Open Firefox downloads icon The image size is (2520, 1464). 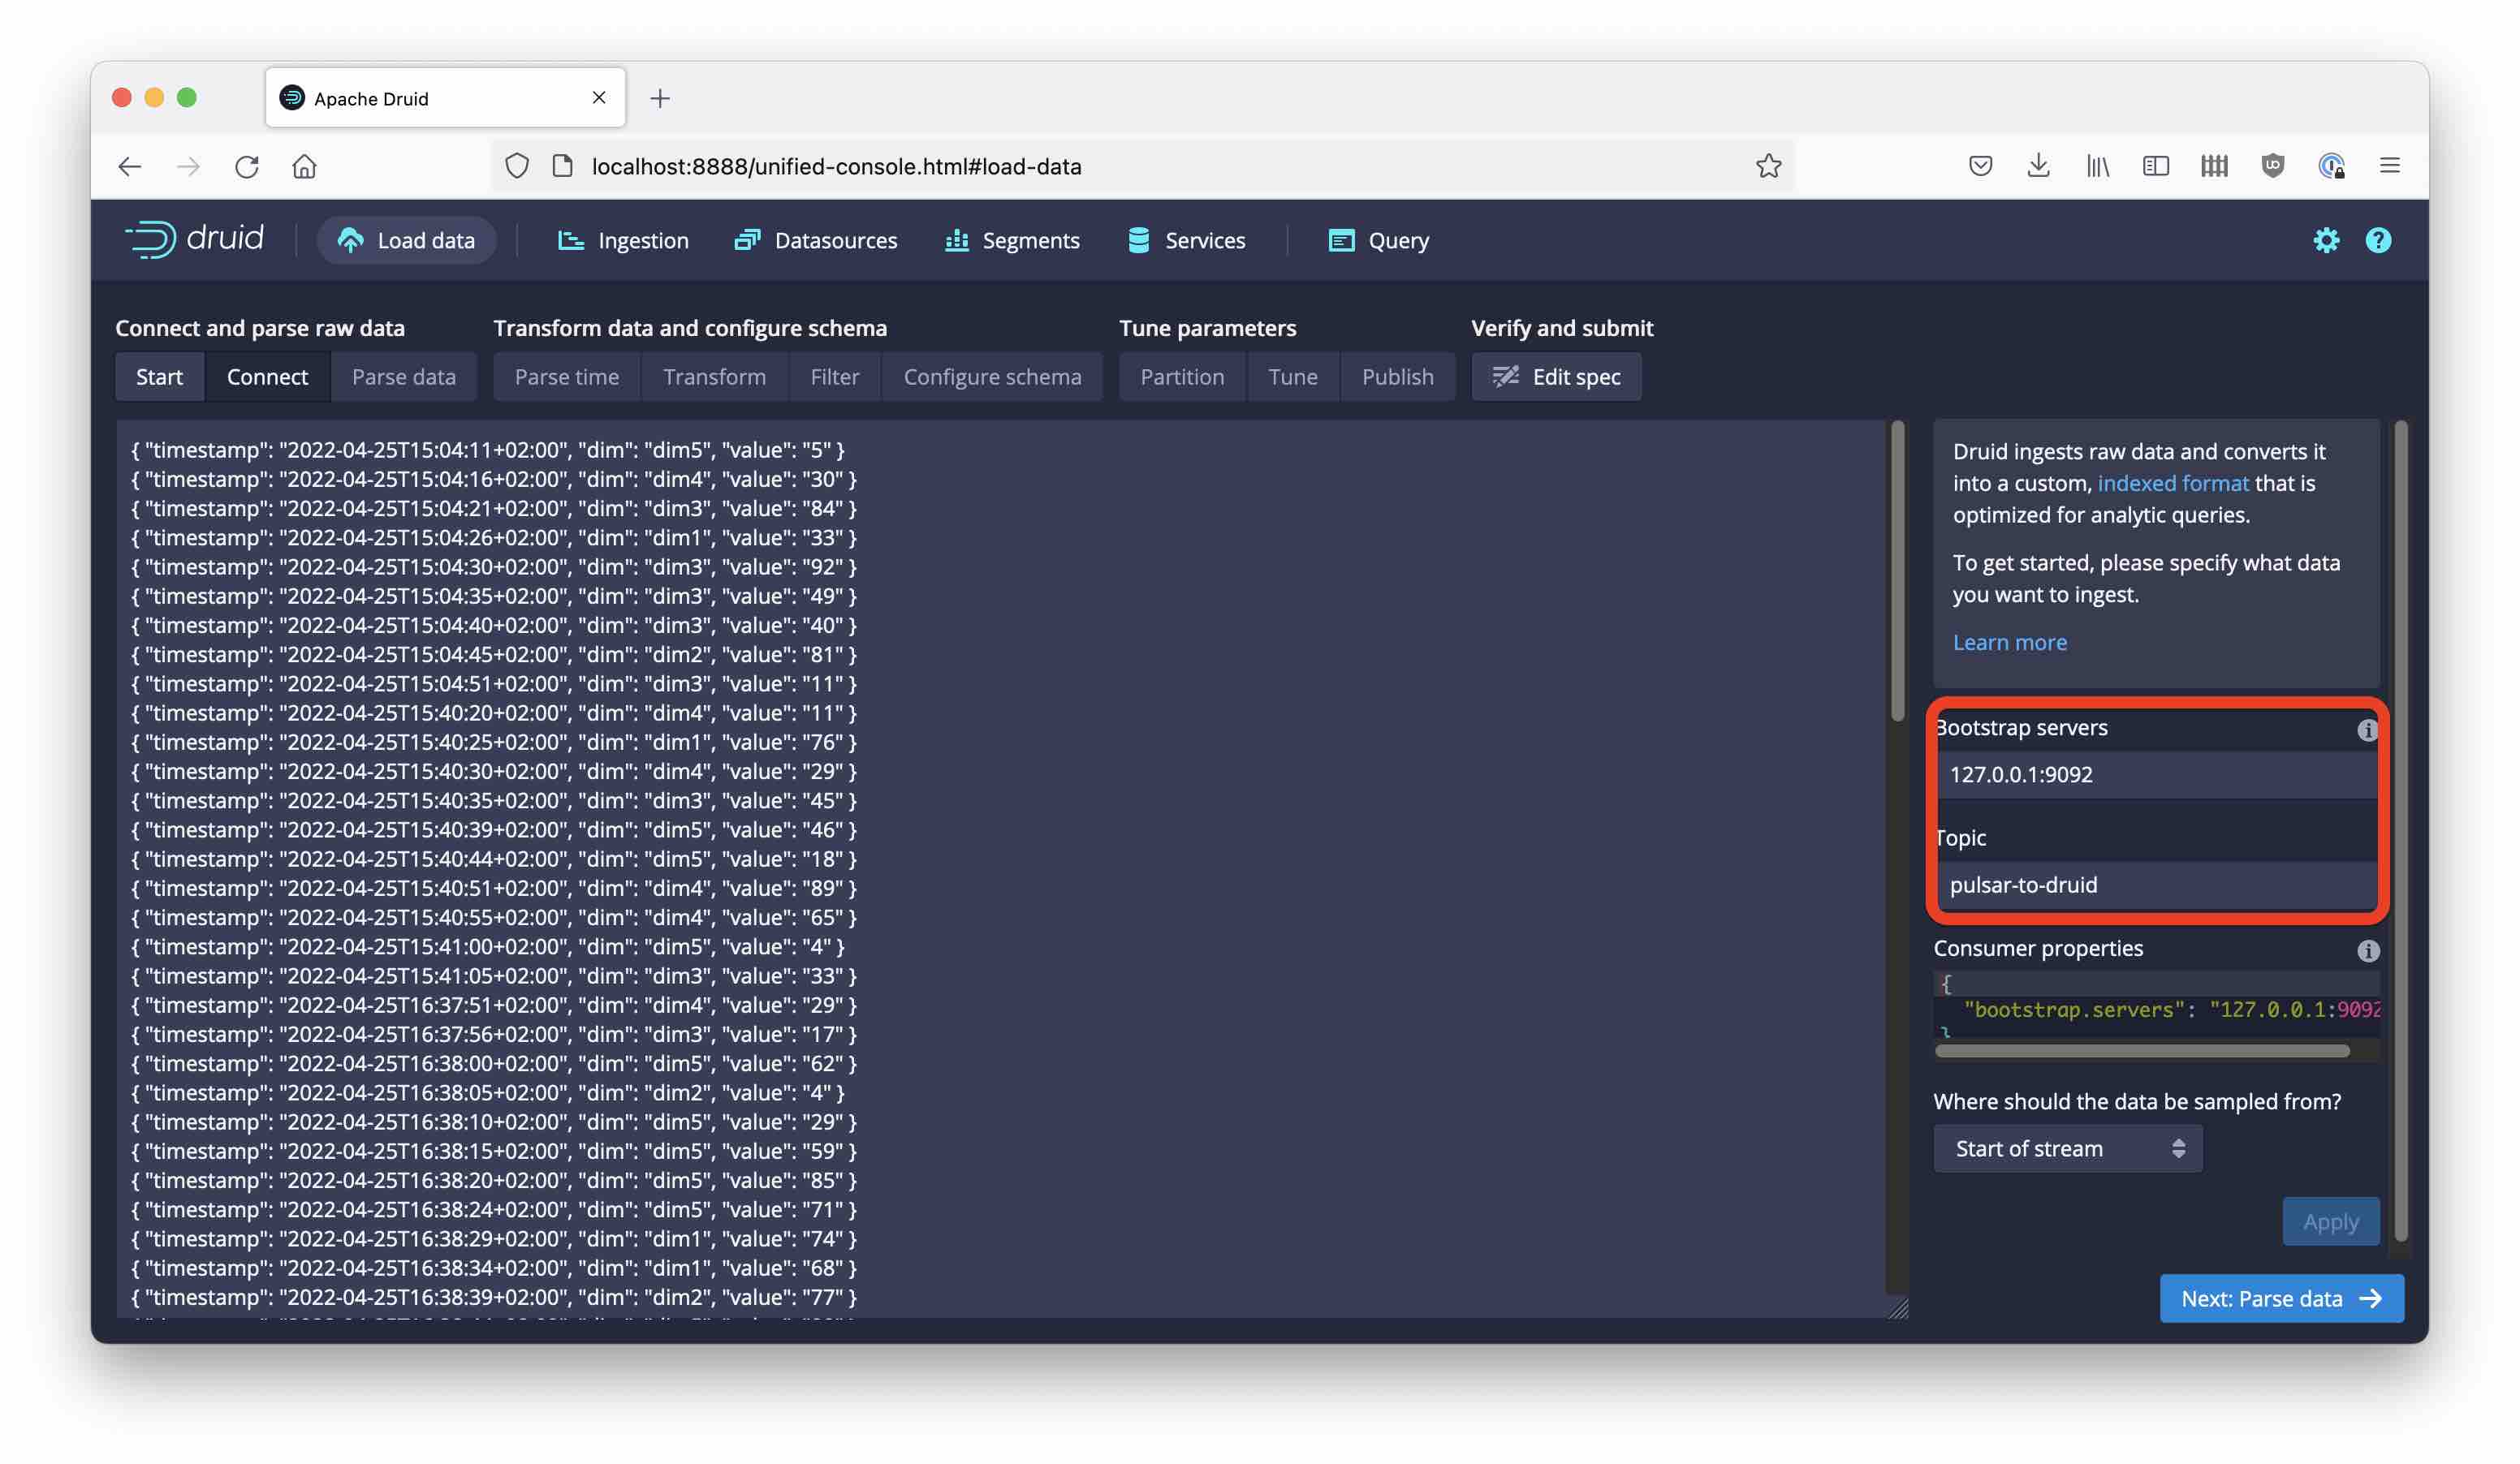[2037, 166]
